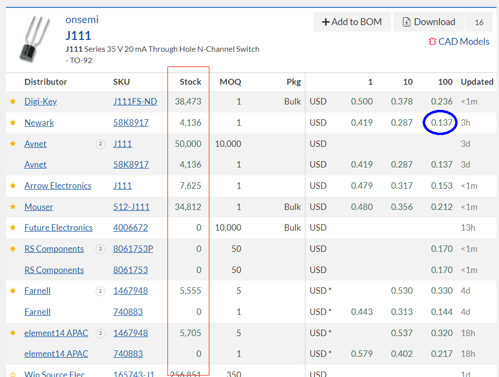The width and height of the screenshot is (499, 377).
Task: Click the 16 count next to Download
Action: [x=479, y=22]
